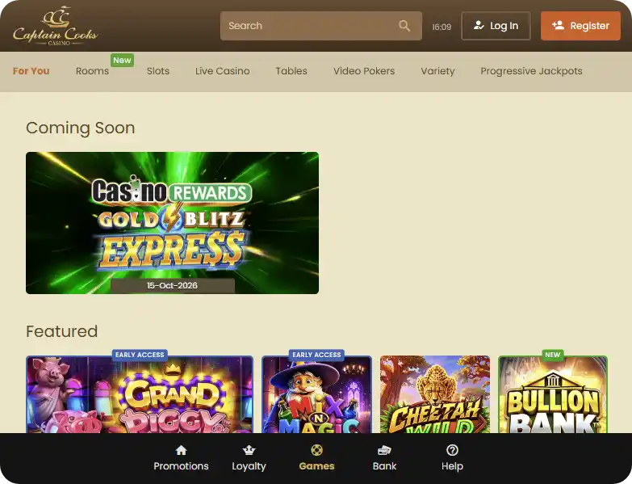The width and height of the screenshot is (632, 484).
Task: Click the Featured heading
Action: tap(61, 331)
